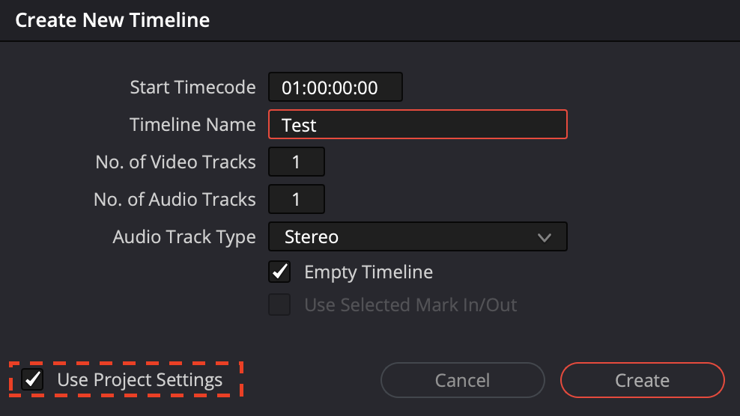
Task: Click the Audio Track Type label
Action: point(184,237)
